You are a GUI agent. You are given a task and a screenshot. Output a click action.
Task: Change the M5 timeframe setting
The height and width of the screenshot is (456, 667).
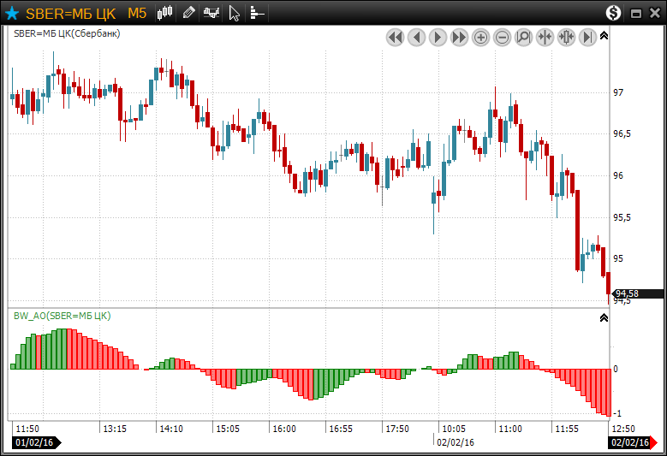coord(137,13)
